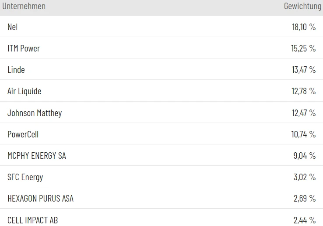Click the 10,74 % PowerCell weighting
The width and height of the screenshot is (323, 226).
[x=303, y=134]
